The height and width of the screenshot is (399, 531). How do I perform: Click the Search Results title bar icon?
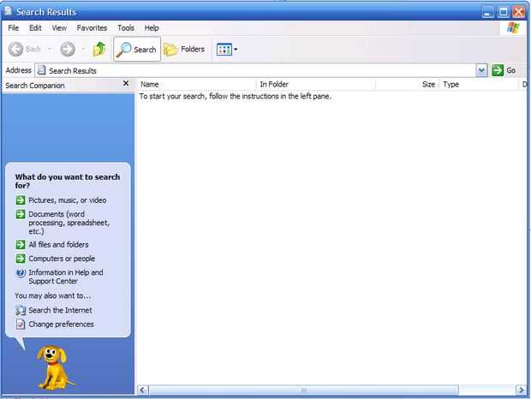(x=8, y=11)
